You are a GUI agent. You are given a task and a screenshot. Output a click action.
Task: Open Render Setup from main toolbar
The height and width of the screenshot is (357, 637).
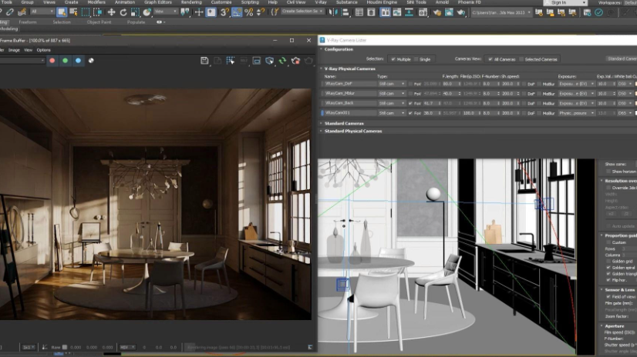coord(437,12)
